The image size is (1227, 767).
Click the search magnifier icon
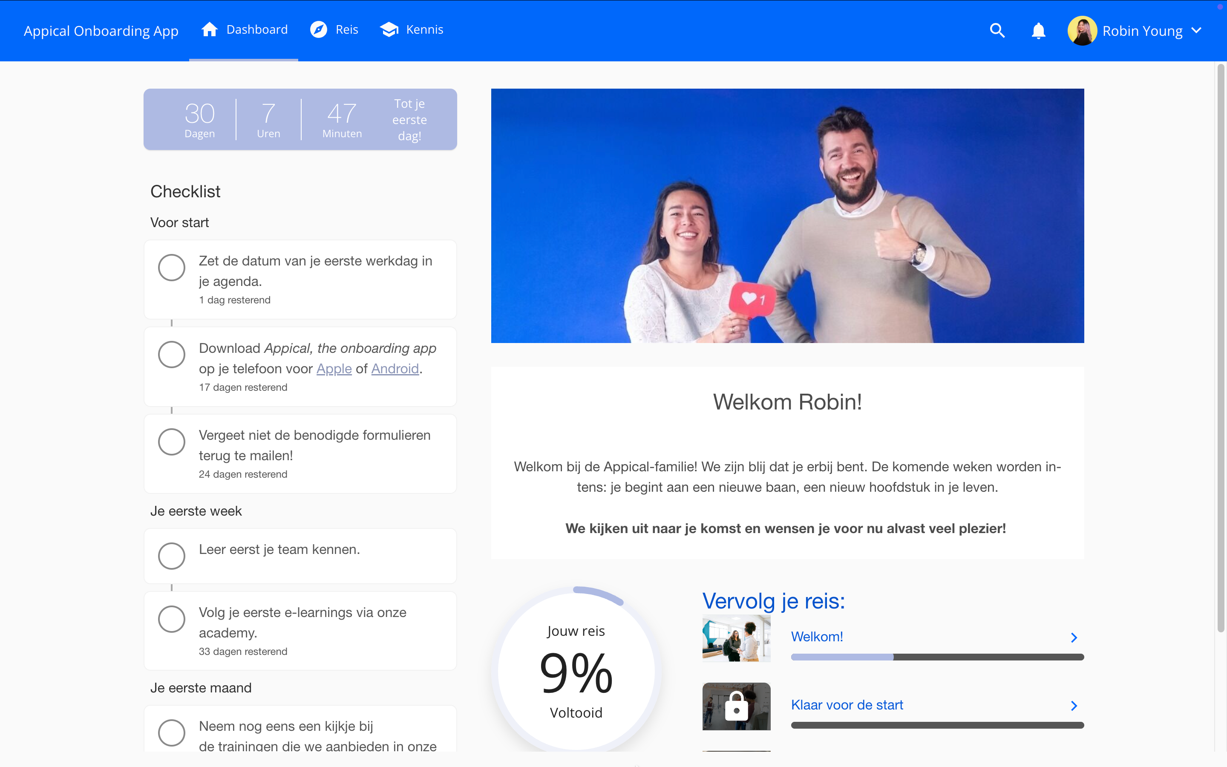[997, 30]
